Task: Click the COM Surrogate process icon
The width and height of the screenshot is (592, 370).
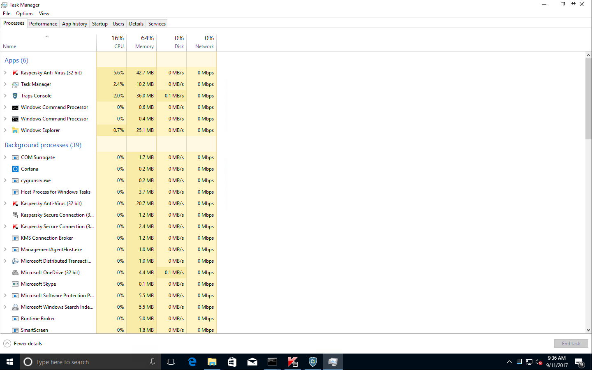Action: click(15, 157)
